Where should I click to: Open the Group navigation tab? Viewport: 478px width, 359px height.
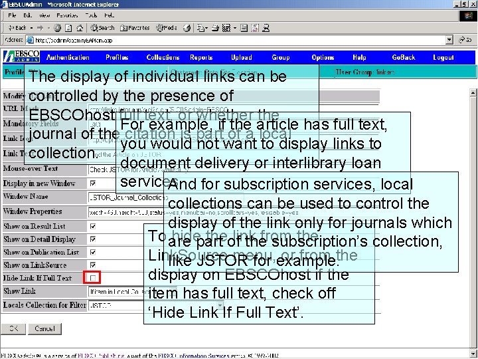280,57
